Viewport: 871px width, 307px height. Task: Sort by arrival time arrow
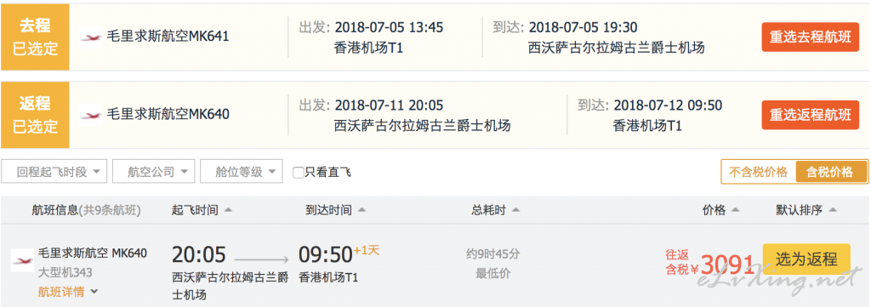[x=361, y=210]
